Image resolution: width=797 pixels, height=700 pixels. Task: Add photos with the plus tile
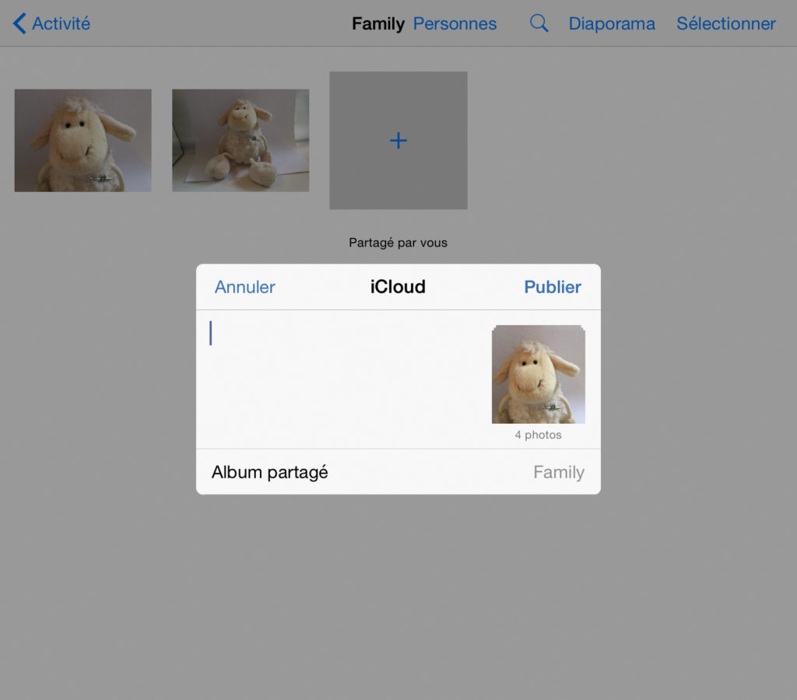click(x=398, y=140)
